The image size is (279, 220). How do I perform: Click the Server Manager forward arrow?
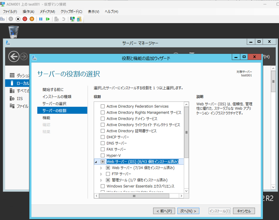[x=24, y=57]
